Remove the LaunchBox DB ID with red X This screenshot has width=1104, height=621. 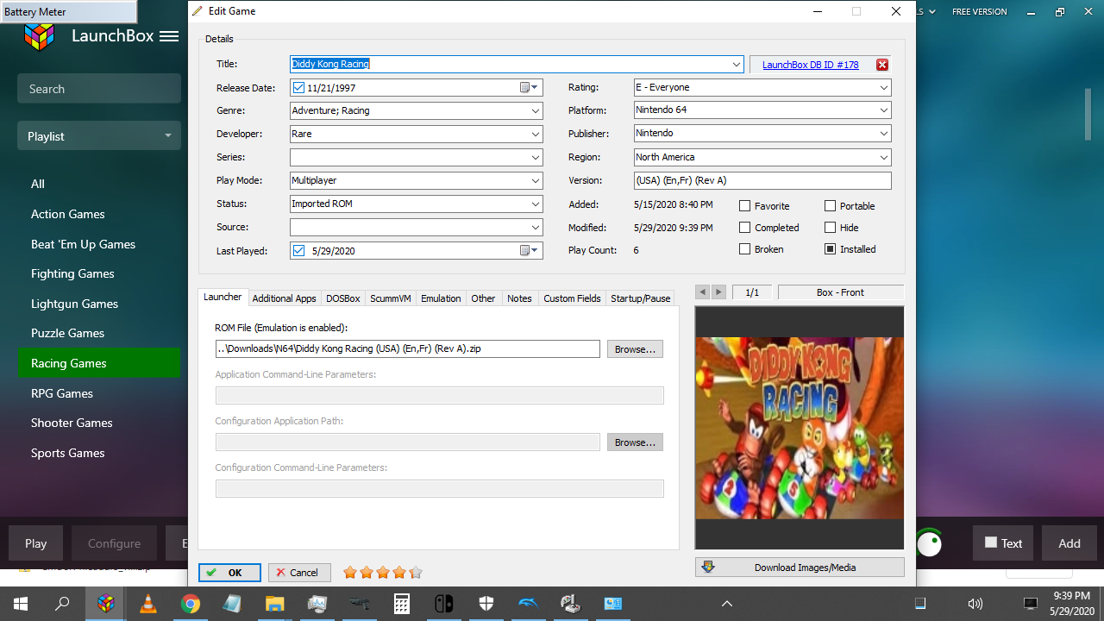tap(881, 65)
